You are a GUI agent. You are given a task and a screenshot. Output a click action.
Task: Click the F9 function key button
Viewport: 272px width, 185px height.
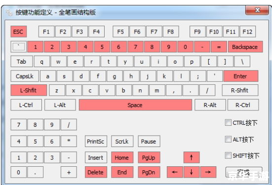pos(197,32)
